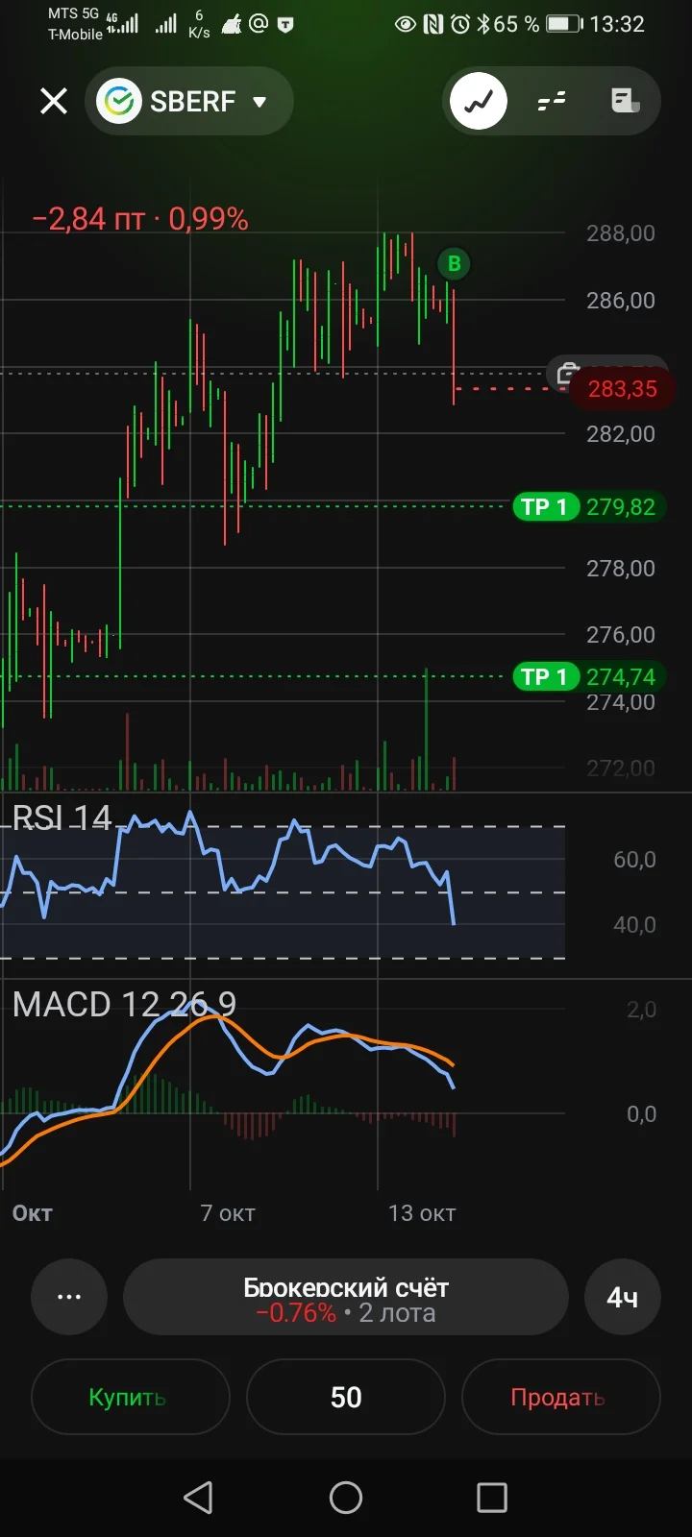
Task: Open the SBERF instrument selector dropdown
Action: (189, 101)
